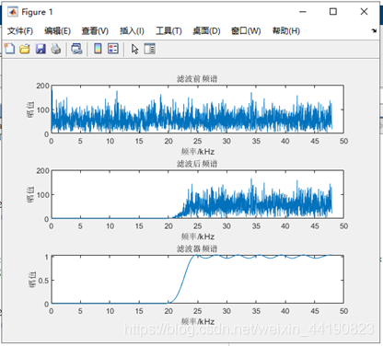
Task: Click the MATLAB logo in the title bar
Action: 13,12
